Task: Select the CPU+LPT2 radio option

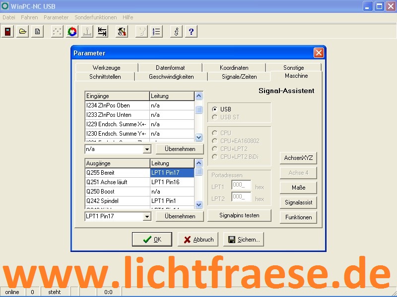Action: click(x=215, y=149)
